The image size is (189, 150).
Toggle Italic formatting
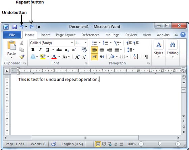[x=40, y=50]
